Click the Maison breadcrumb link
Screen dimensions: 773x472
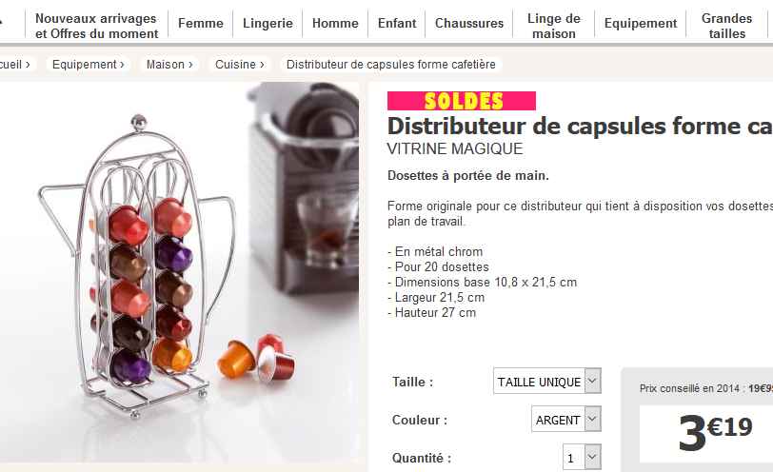click(169, 65)
